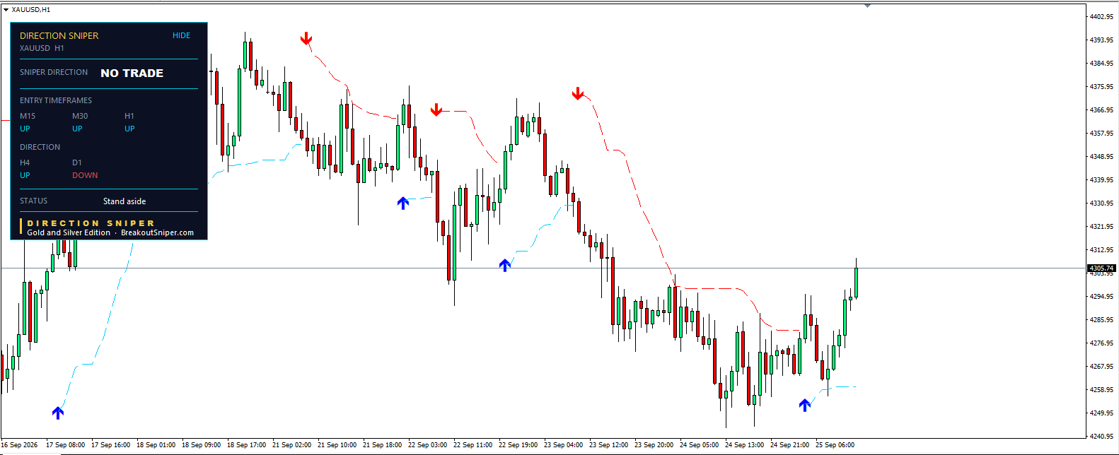Click the 4357.95 price axis label
1119x455 pixels.
(x=1101, y=133)
